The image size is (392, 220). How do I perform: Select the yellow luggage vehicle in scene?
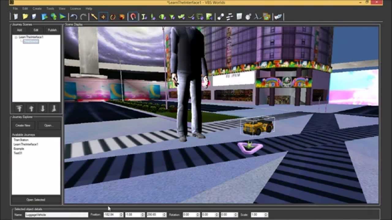(258, 127)
